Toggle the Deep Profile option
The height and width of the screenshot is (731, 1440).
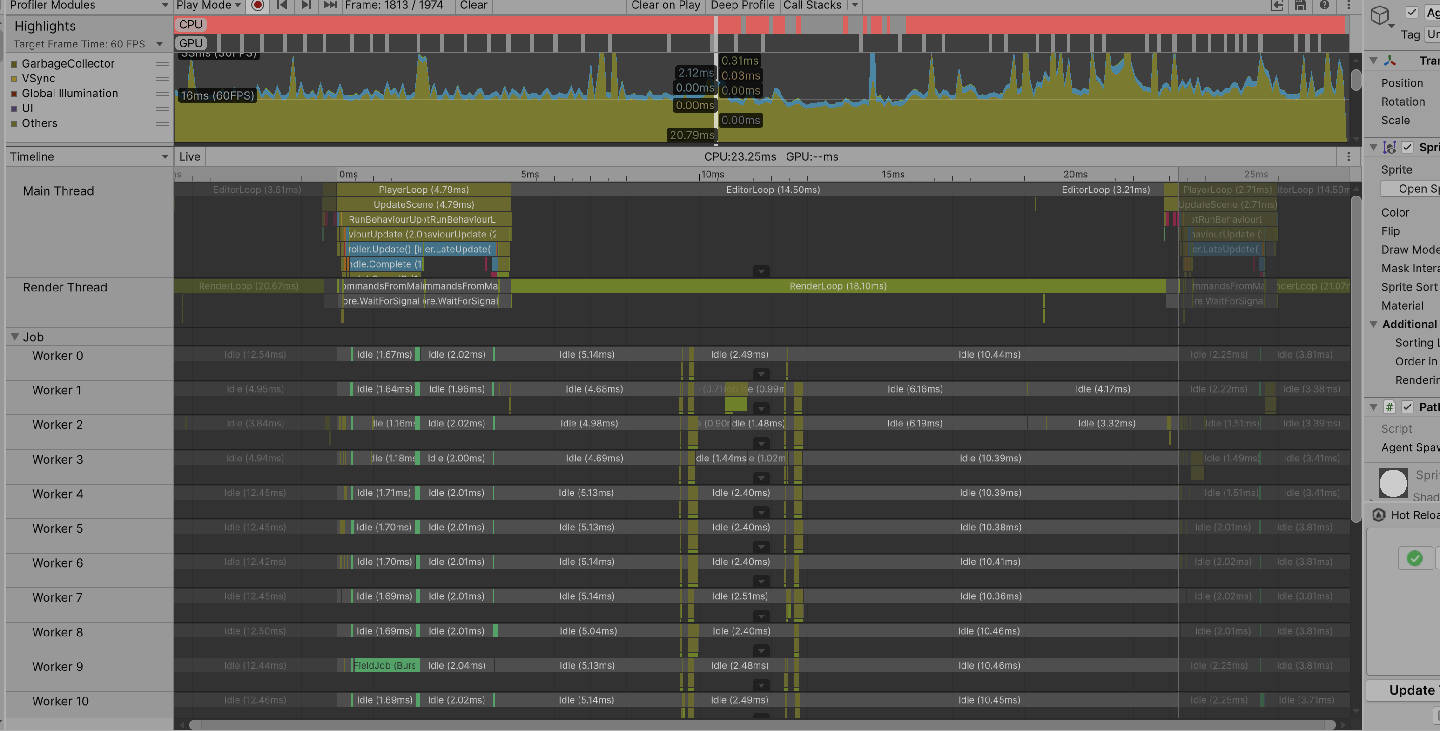(x=742, y=5)
